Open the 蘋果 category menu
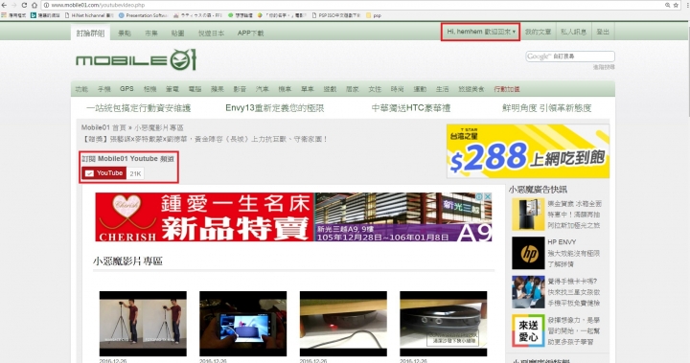 pos(218,89)
